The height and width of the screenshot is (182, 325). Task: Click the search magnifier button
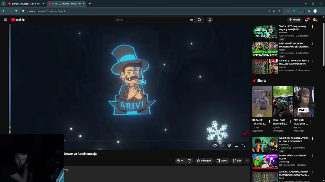click(x=199, y=20)
